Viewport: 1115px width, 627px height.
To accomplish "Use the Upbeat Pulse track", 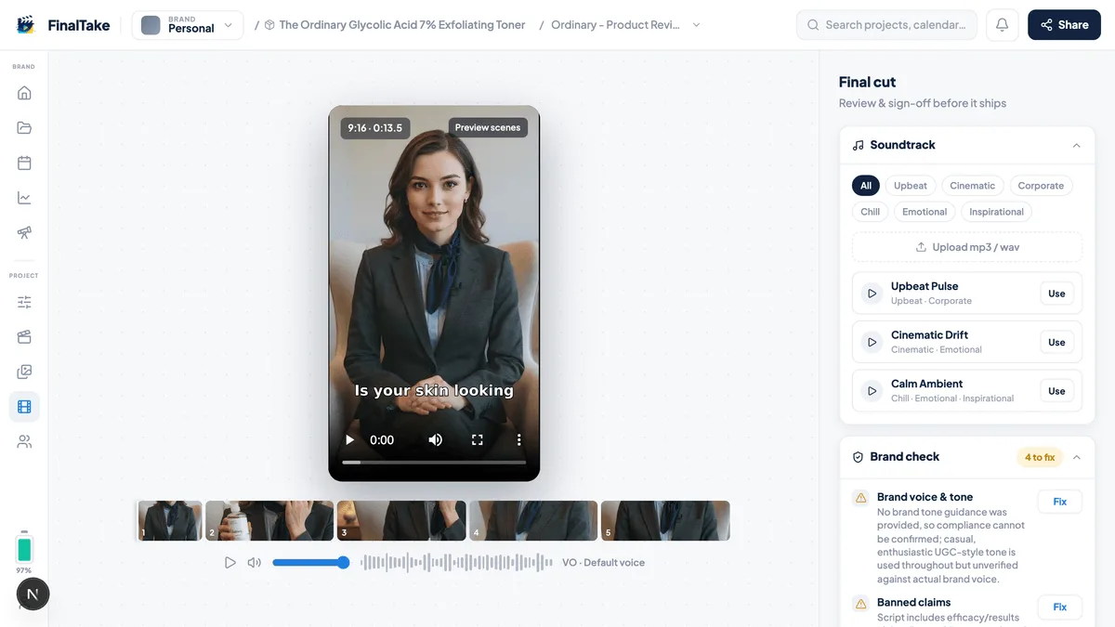I will tap(1056, 294).
